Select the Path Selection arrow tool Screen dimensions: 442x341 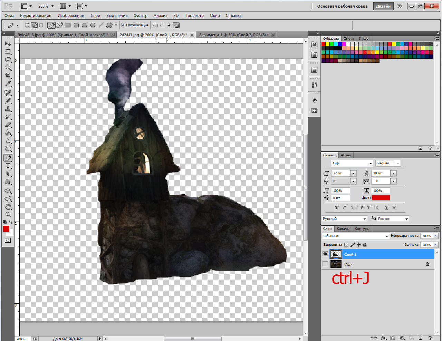[x=8, y=174]
